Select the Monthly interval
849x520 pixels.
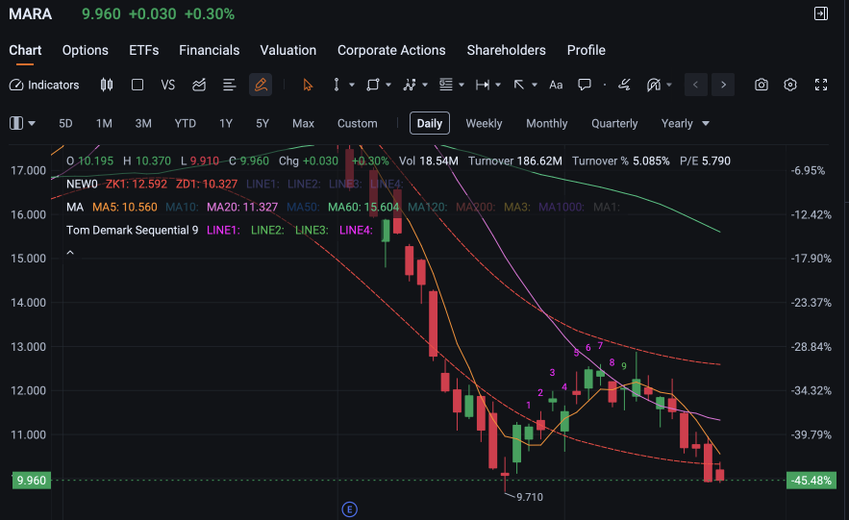[547, 123]
